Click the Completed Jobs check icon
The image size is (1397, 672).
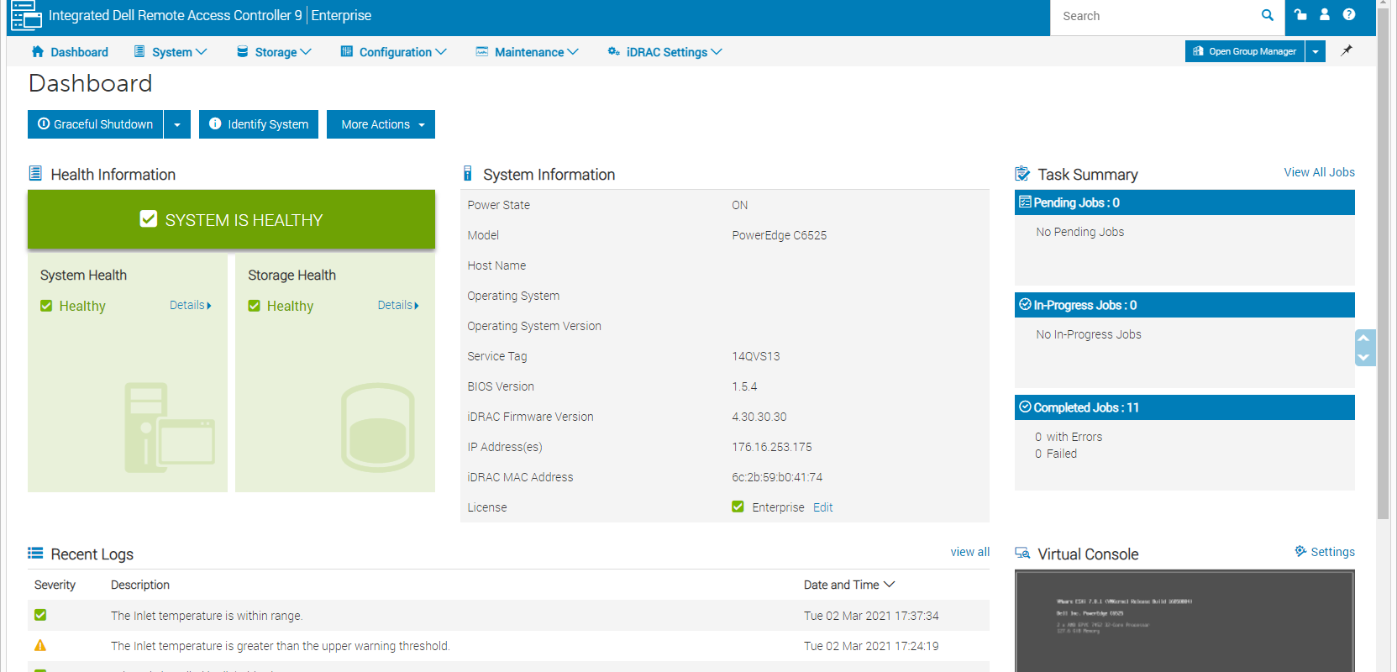click(x=1025, y=407)
